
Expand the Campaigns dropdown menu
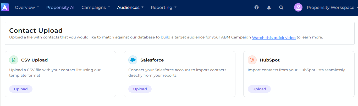point(96,7)
